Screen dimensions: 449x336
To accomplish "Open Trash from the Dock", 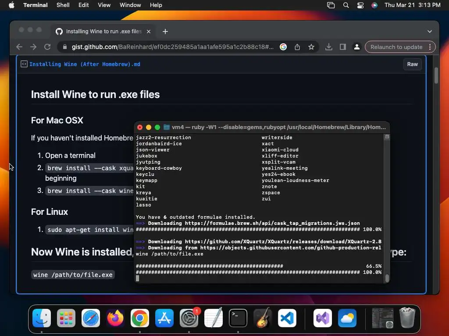I will point(407,318).
